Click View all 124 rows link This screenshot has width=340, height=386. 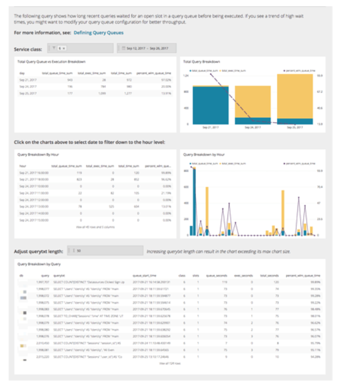(170, 363)
